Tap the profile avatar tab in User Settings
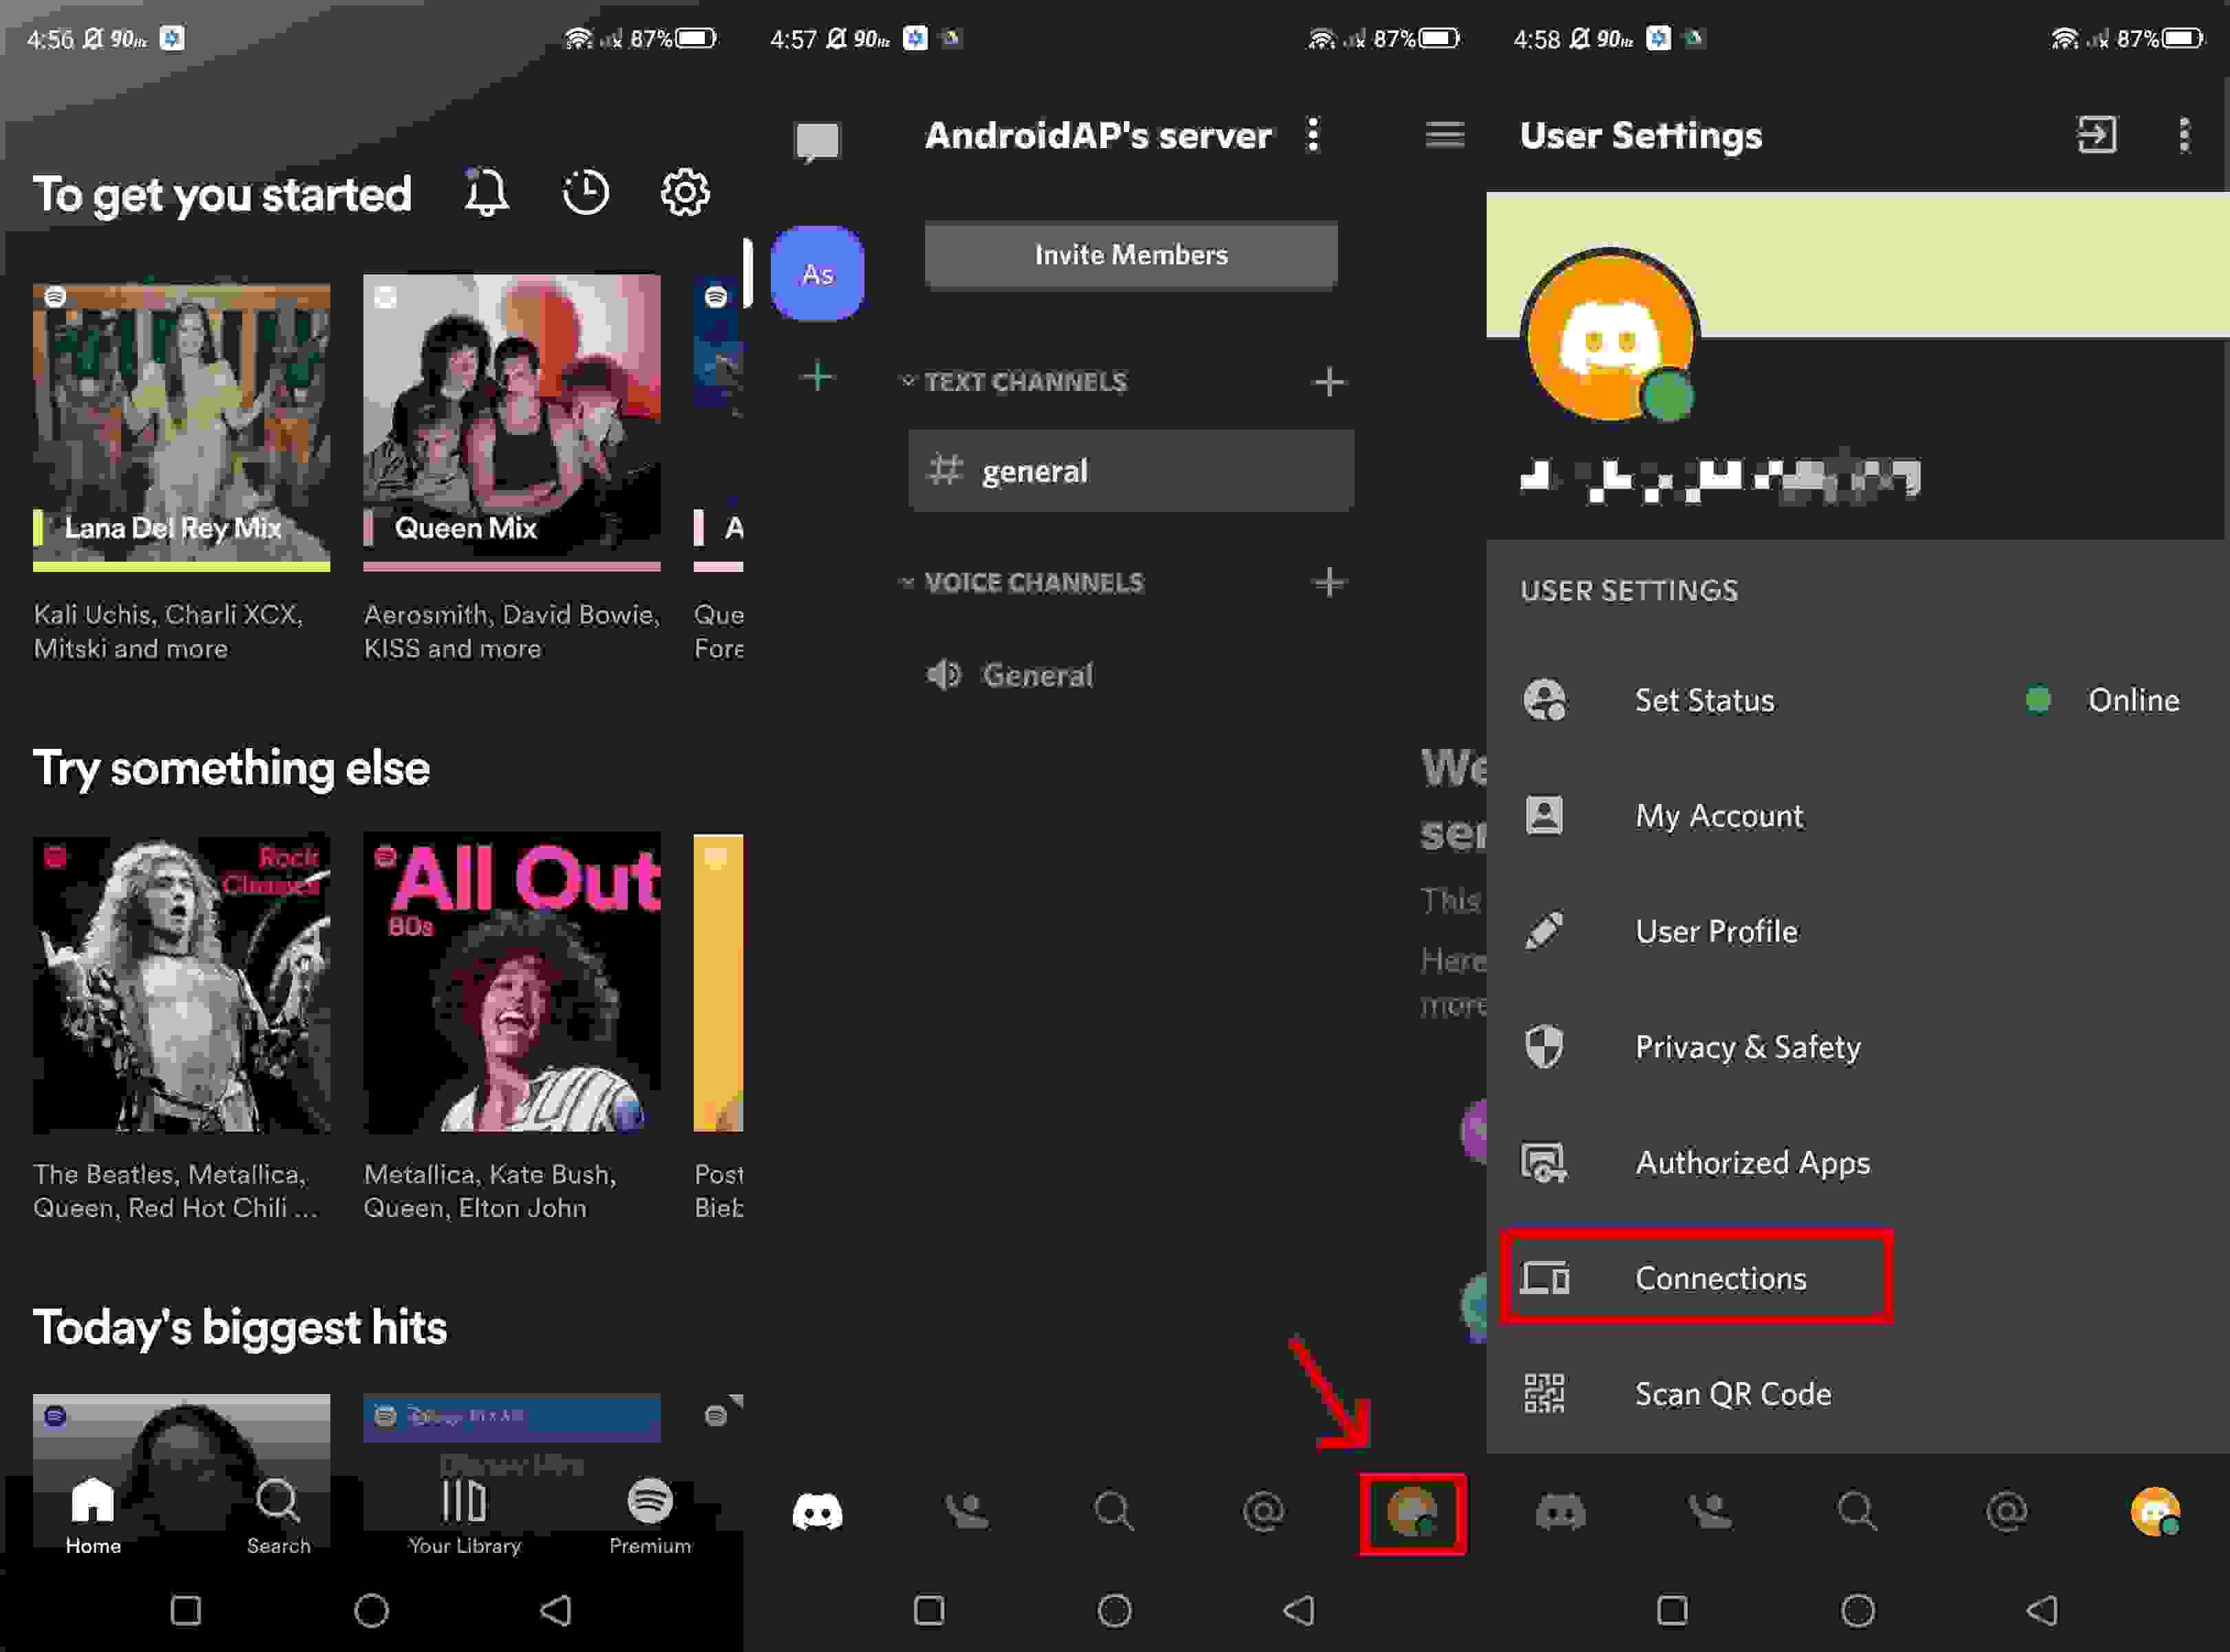The image size is (2230, 1652). pos(2155,1512)
